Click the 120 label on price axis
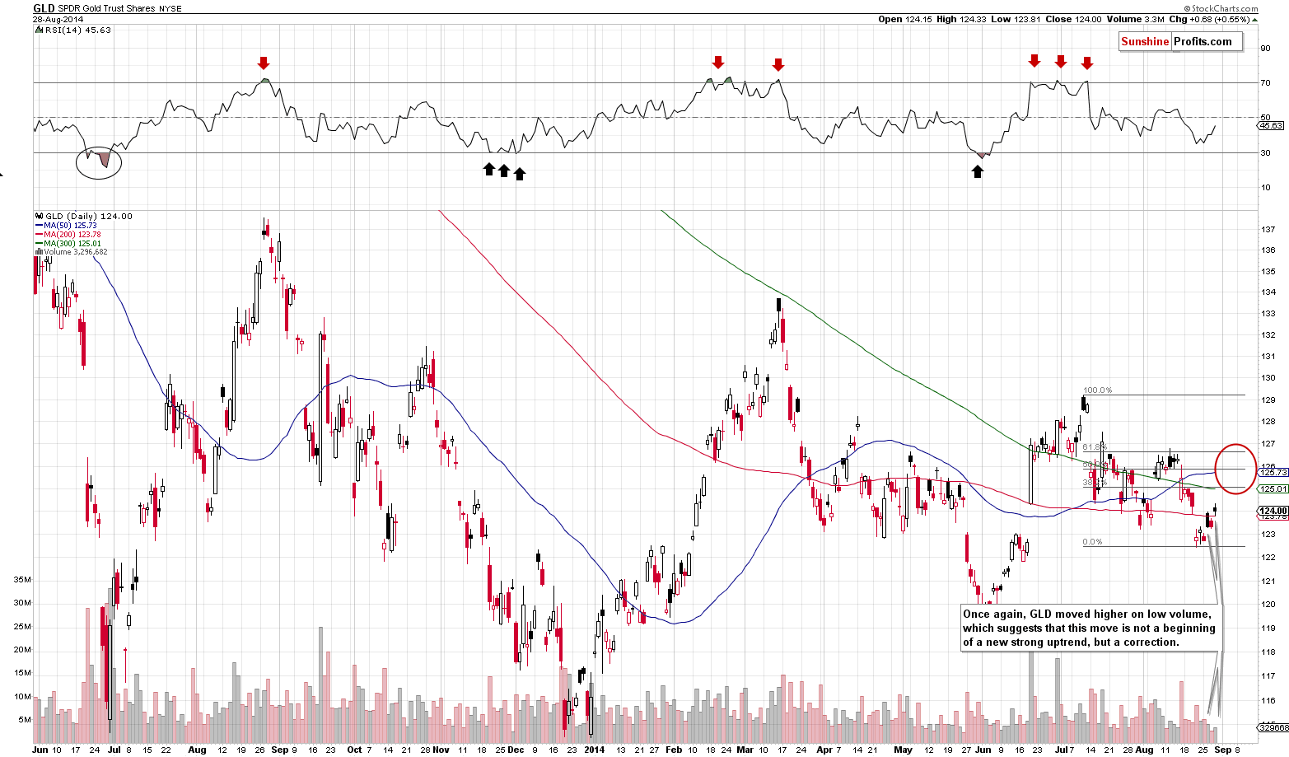Viewport: 1289px width, 757px height. 1268,605
